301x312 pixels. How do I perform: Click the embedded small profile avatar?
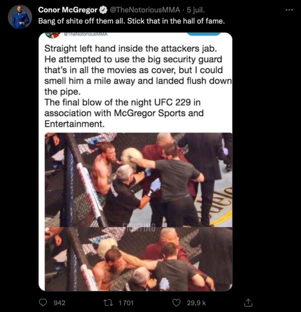(53, 35)
